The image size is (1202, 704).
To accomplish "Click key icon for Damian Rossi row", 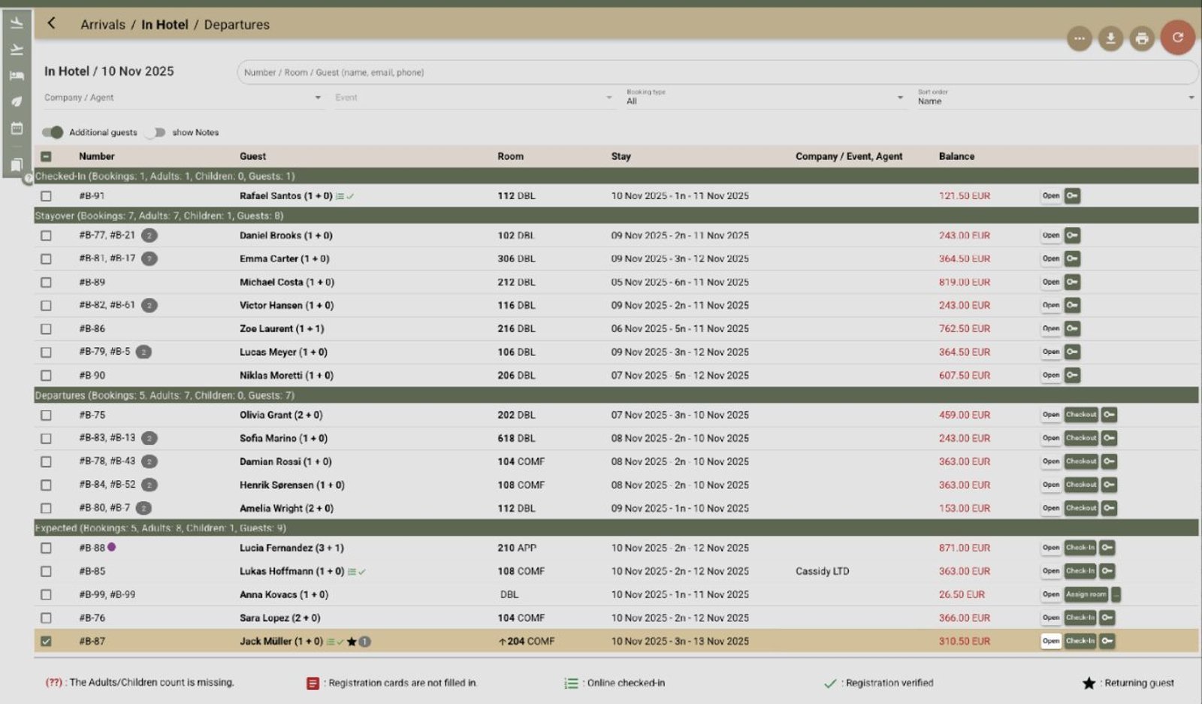I will 1109,461.
